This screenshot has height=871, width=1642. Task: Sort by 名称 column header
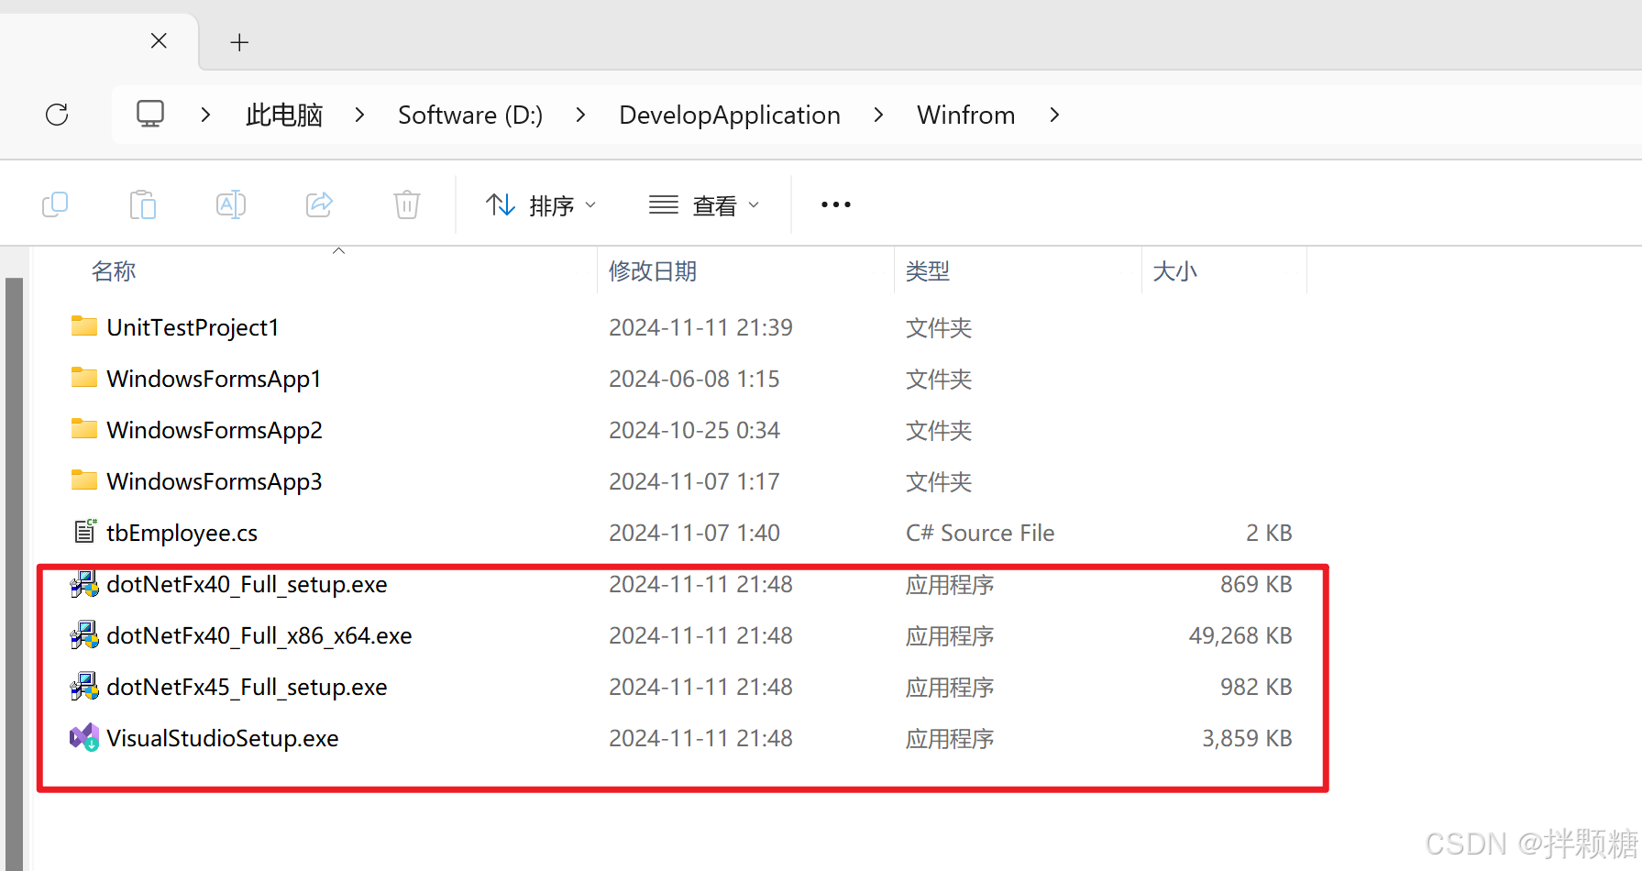[114, 271]
